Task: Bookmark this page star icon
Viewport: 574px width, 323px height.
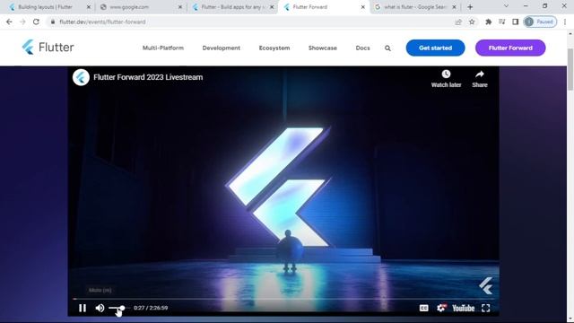Action: [x=472, y=22]
